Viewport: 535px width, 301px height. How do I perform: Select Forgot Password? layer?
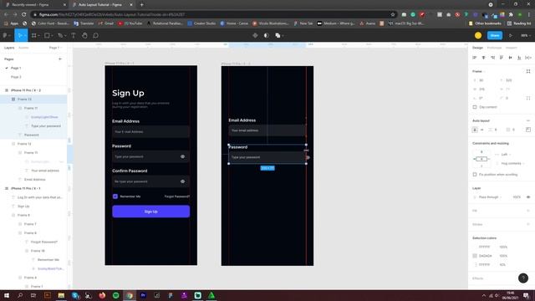pyautogui.click(x=44, y=242)
